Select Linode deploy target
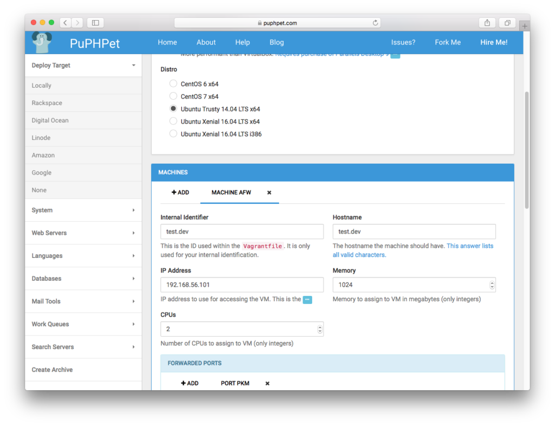 point(83,138)
